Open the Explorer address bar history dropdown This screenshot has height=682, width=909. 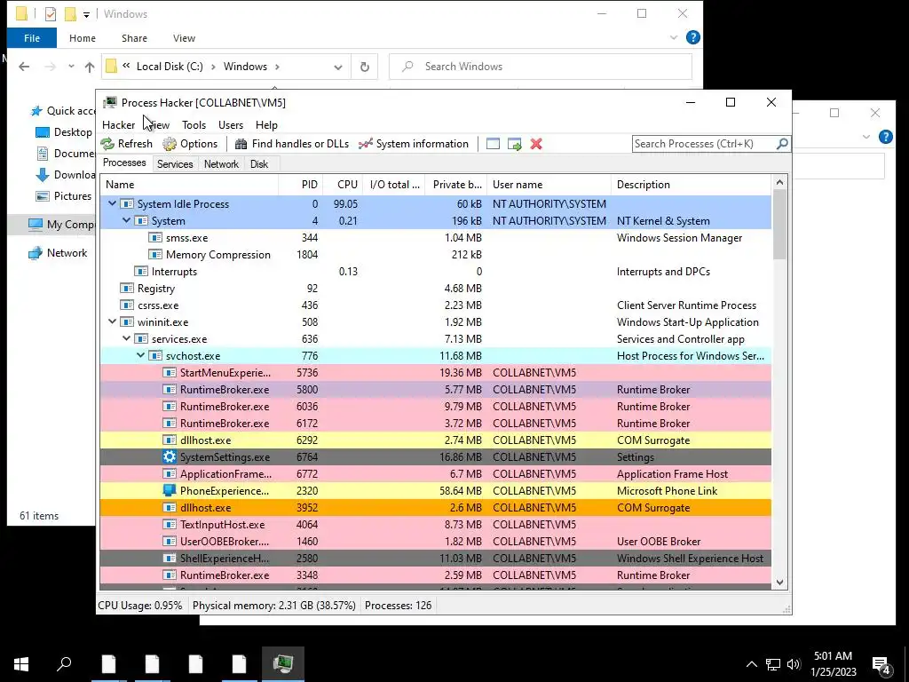point(338,67)
